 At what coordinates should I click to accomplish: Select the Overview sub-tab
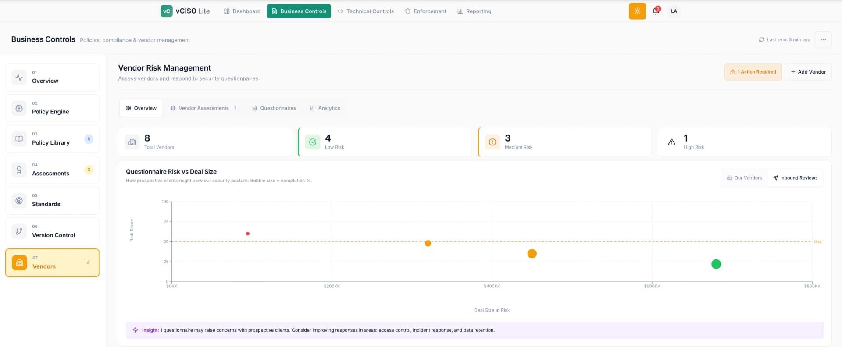[141, 108]
